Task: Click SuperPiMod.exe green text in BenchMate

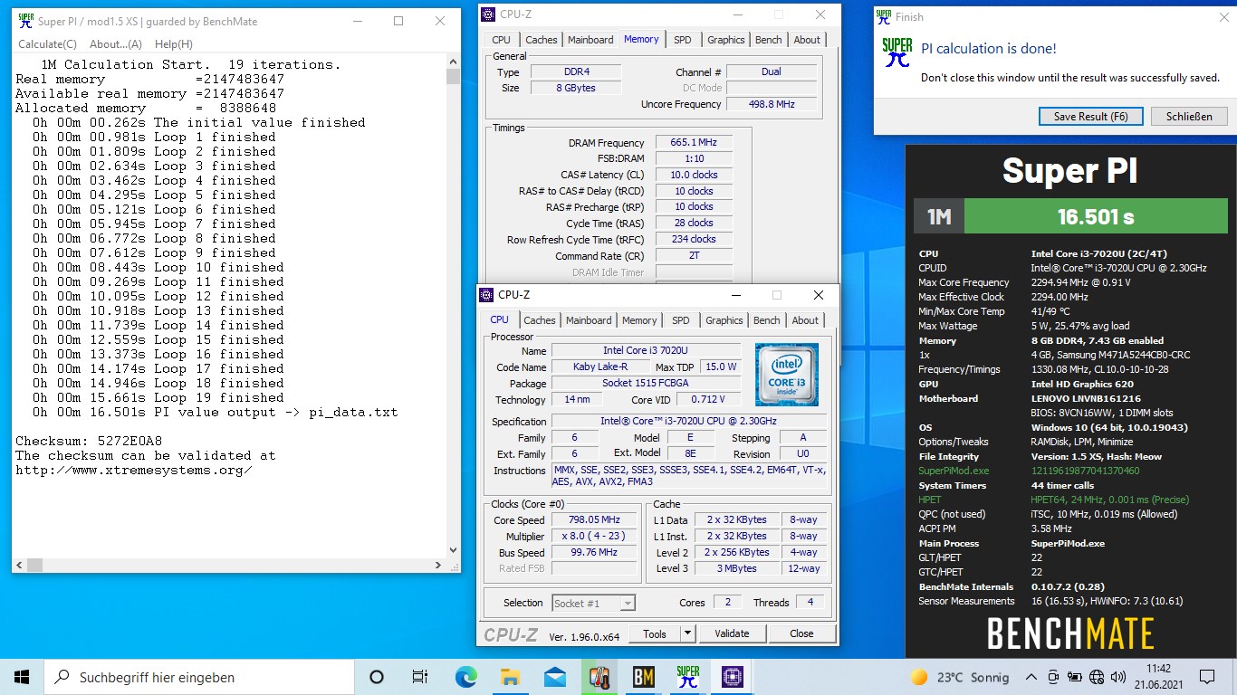Action: coord(954,471)
